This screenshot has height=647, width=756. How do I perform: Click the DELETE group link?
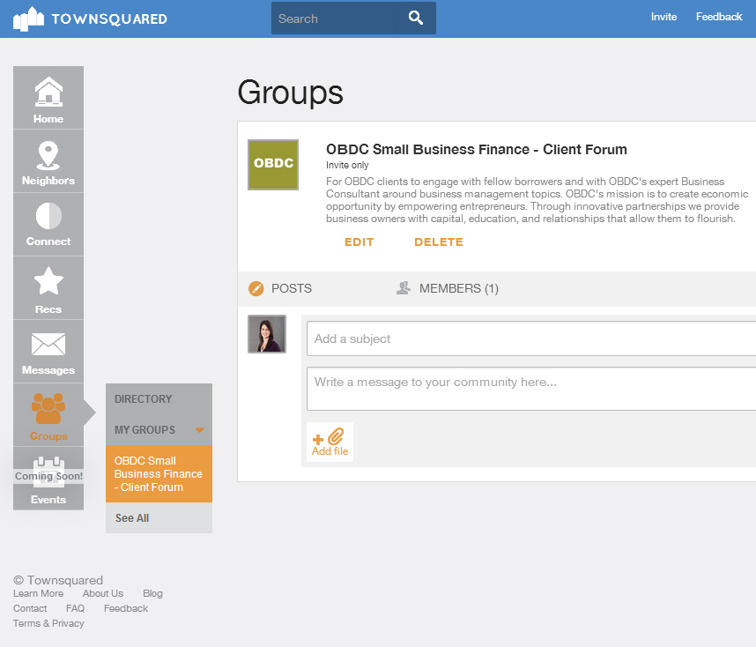[439, 242]
